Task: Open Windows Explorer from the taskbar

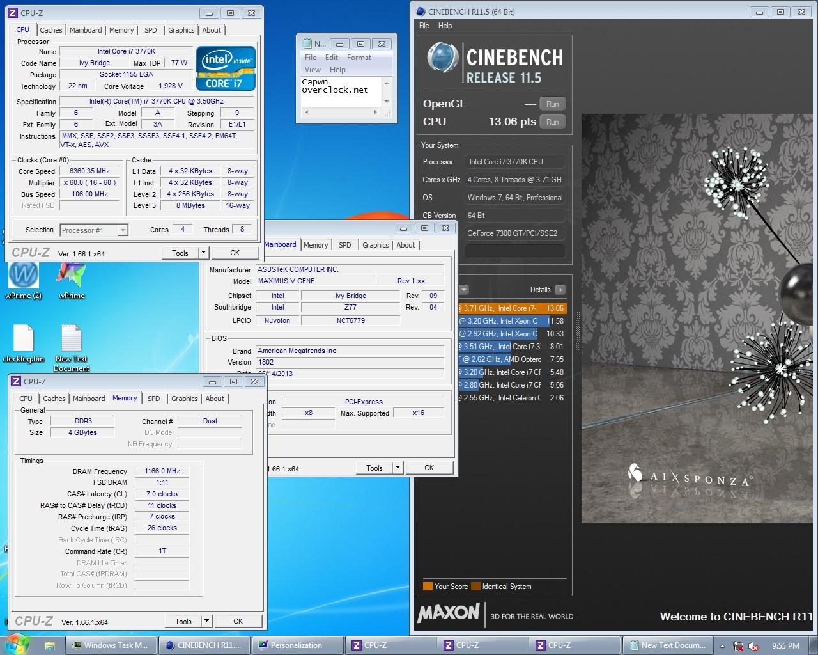Action: (49, 645)
